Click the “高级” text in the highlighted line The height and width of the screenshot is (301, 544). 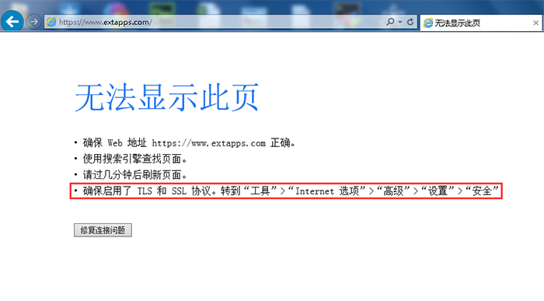pyautogui.click(x=393, y=191)
